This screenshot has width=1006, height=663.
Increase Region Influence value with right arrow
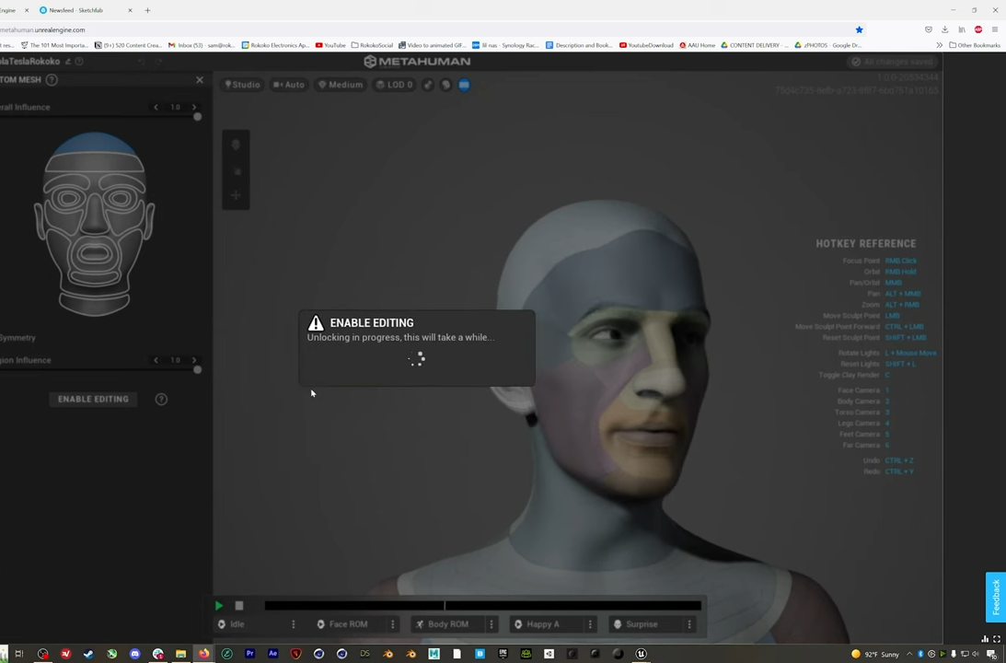click(194, 360)
